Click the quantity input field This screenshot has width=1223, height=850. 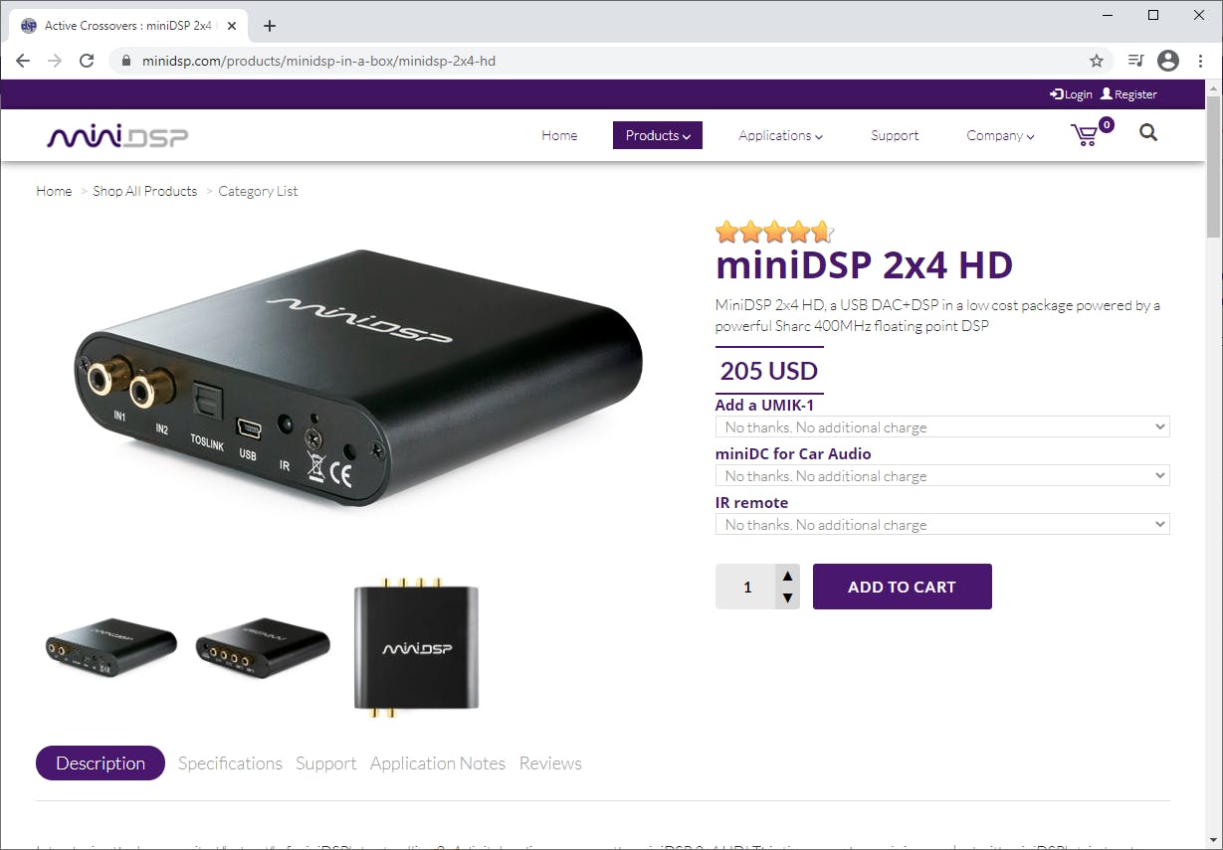point(746,587)
